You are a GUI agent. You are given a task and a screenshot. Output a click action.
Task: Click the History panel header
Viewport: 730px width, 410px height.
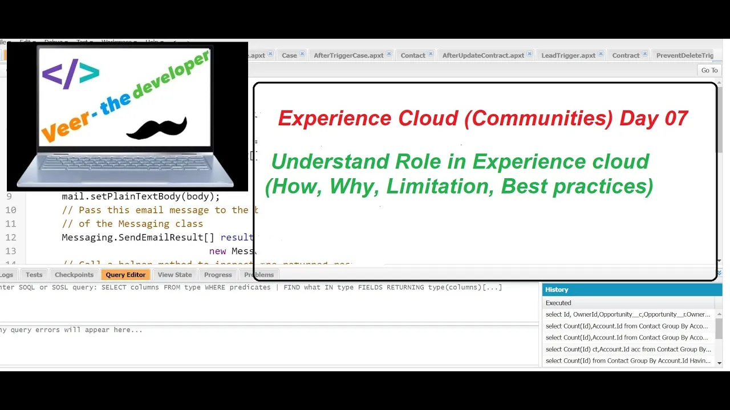pyautogui.click(x=632, y=289)
